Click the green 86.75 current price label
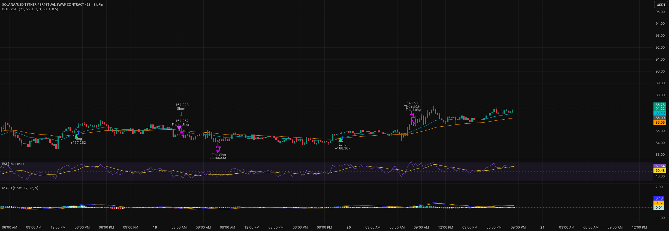 pyautogui.click(x=660, y=105)
